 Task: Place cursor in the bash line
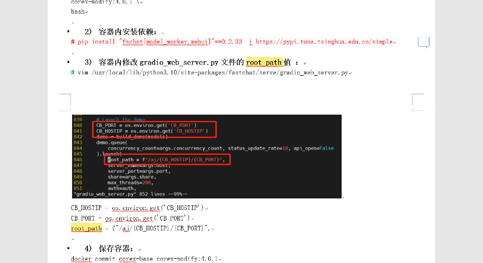click(79, 12)
